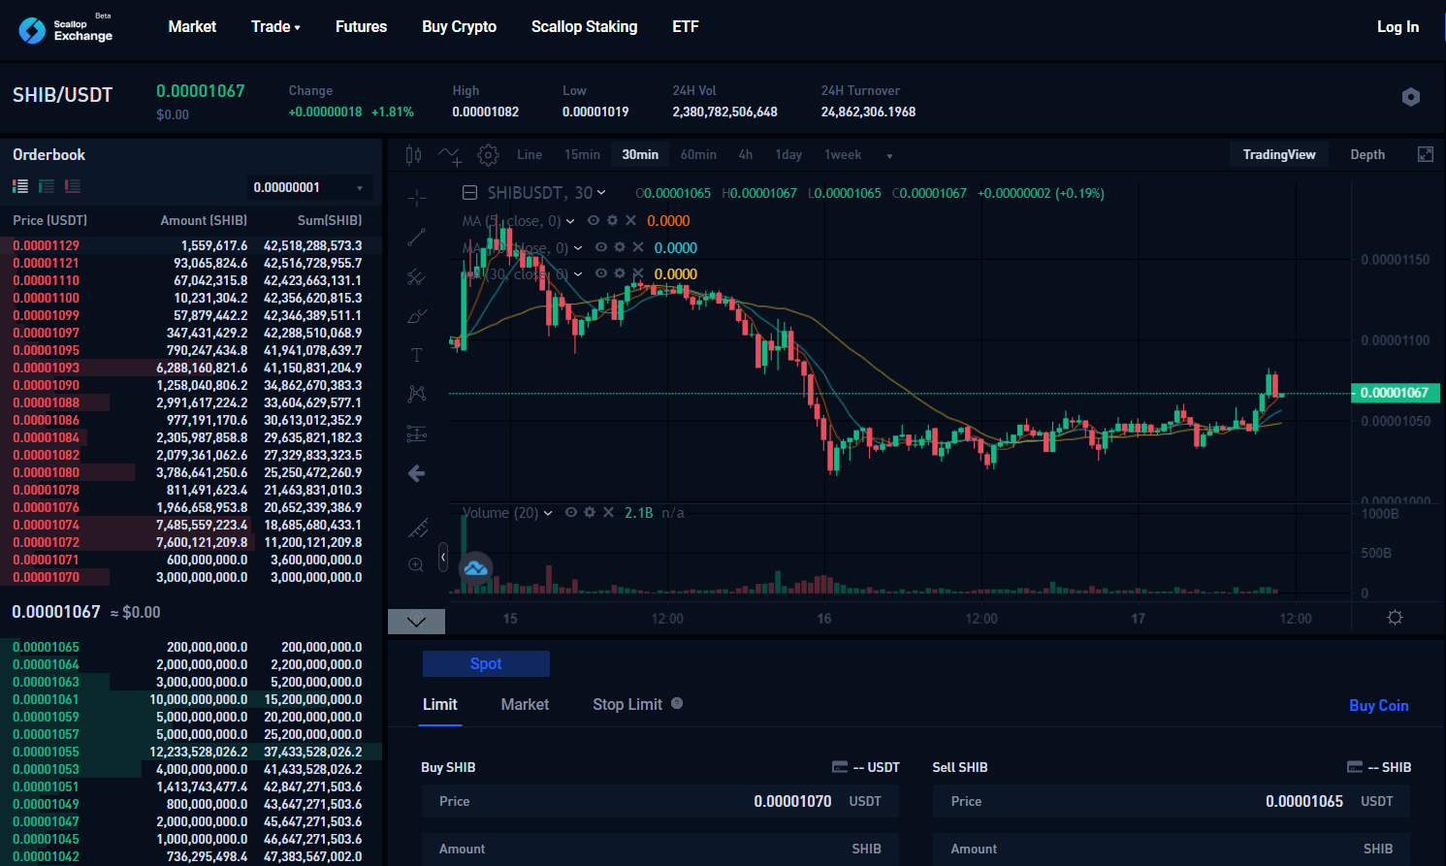This screenshot has height=866, width=1446.
Task: Expand MA 5 indicator options chevron
Action: tap(570, 222)
